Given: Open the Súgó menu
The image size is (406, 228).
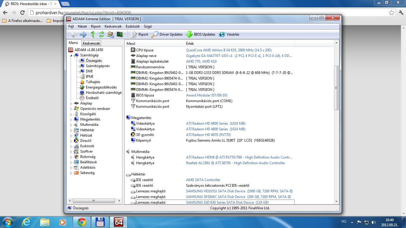Looking at the screenshot, I should (148, 26).
